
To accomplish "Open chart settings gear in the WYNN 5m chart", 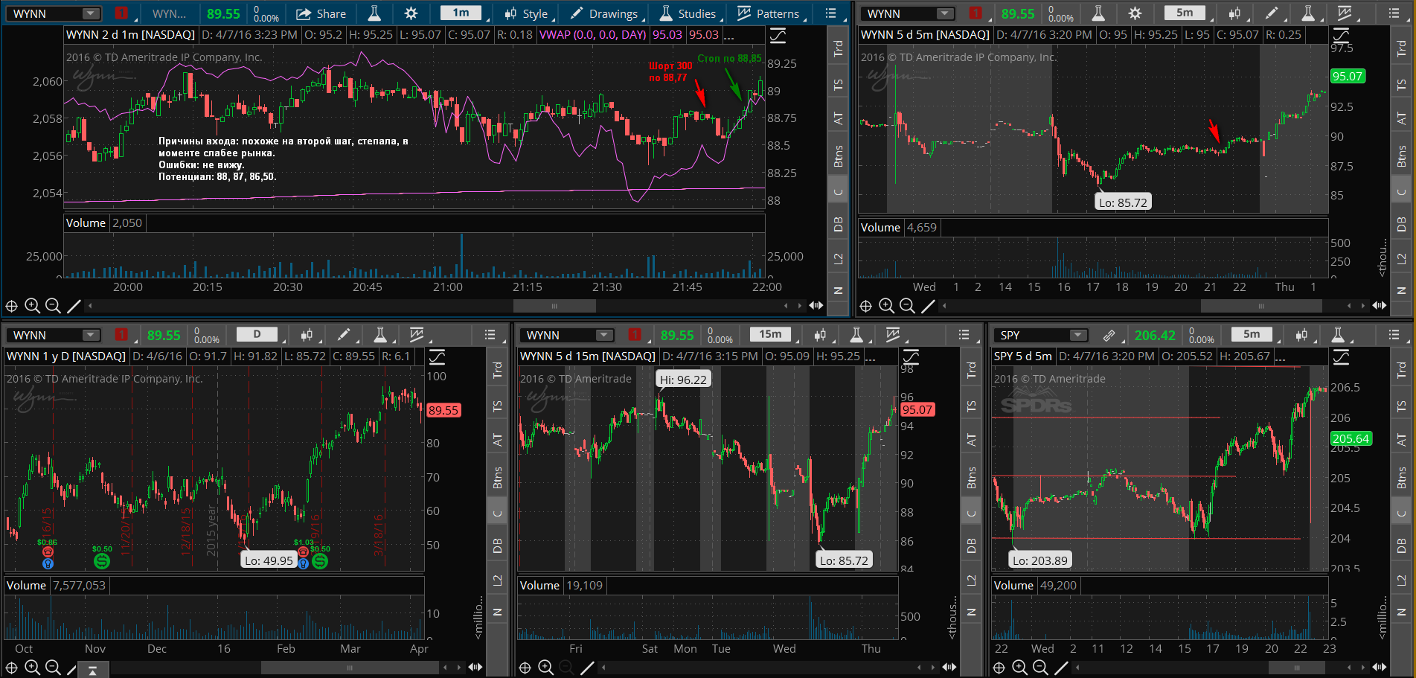I will (x=1135, y=13).
